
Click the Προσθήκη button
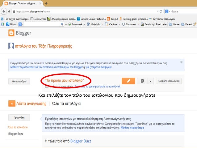point(19,118)
